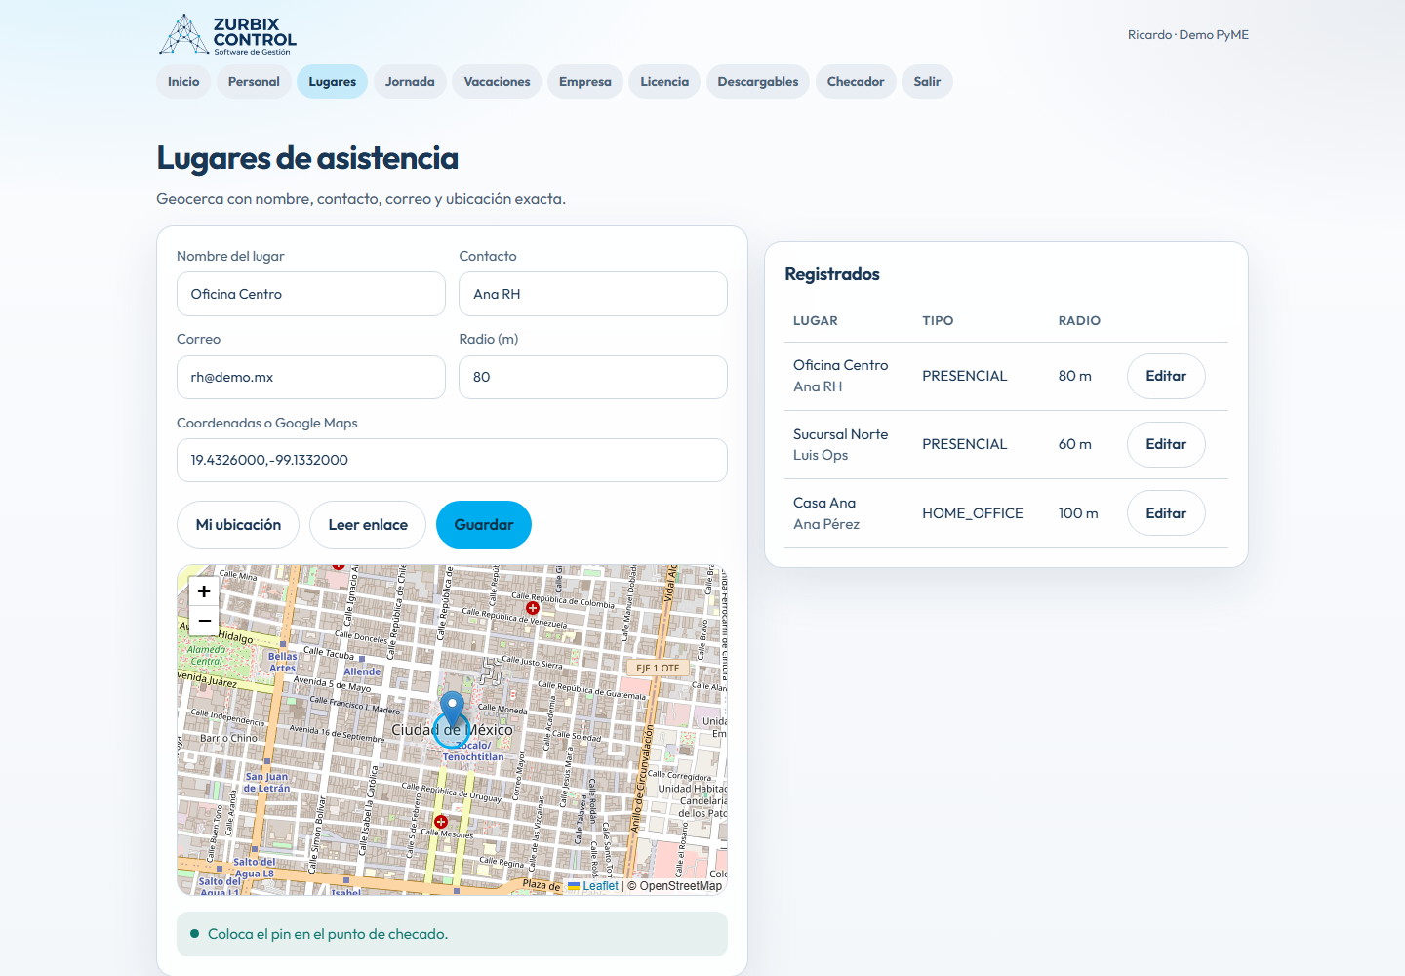
Task: Click the Leer enlace button
Action: 368,525
